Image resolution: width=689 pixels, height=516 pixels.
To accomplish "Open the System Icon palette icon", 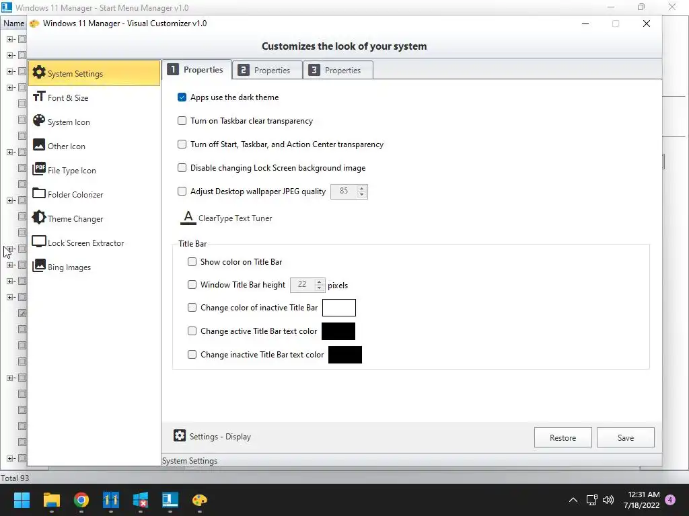I will click(x=39, y=121).
